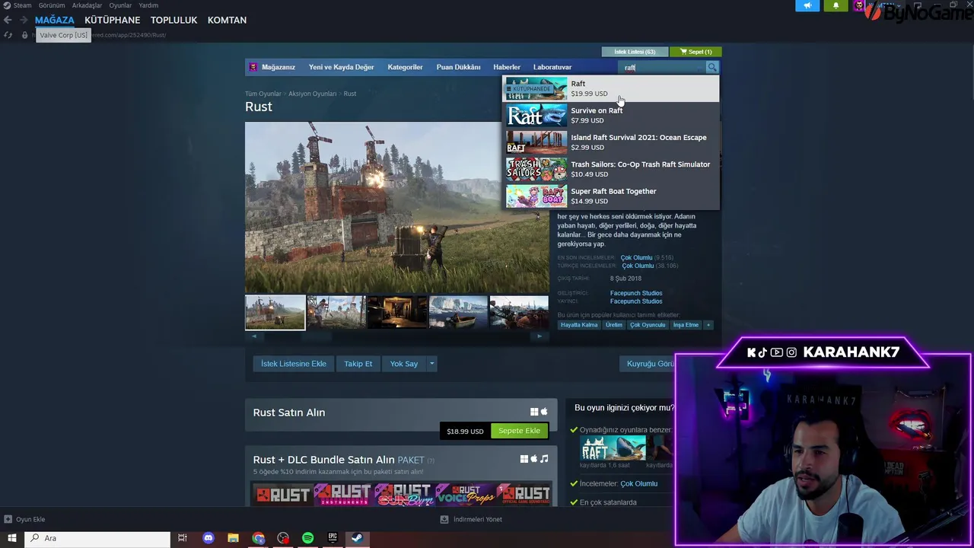Click the Yok Say button
974x548 pixels.
[x=404, y=364]
